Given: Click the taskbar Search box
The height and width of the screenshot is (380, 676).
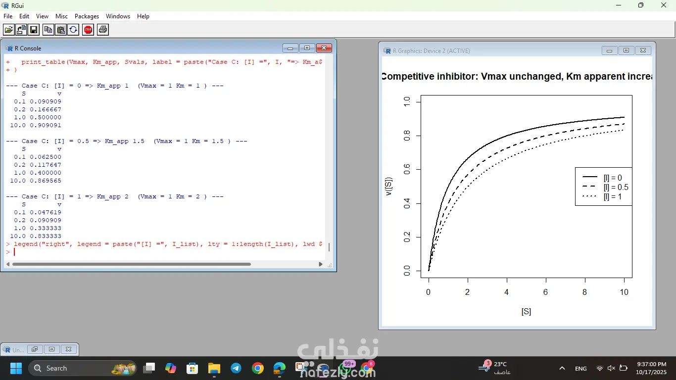Looking at the screenshot, I should tap(82, 368).
